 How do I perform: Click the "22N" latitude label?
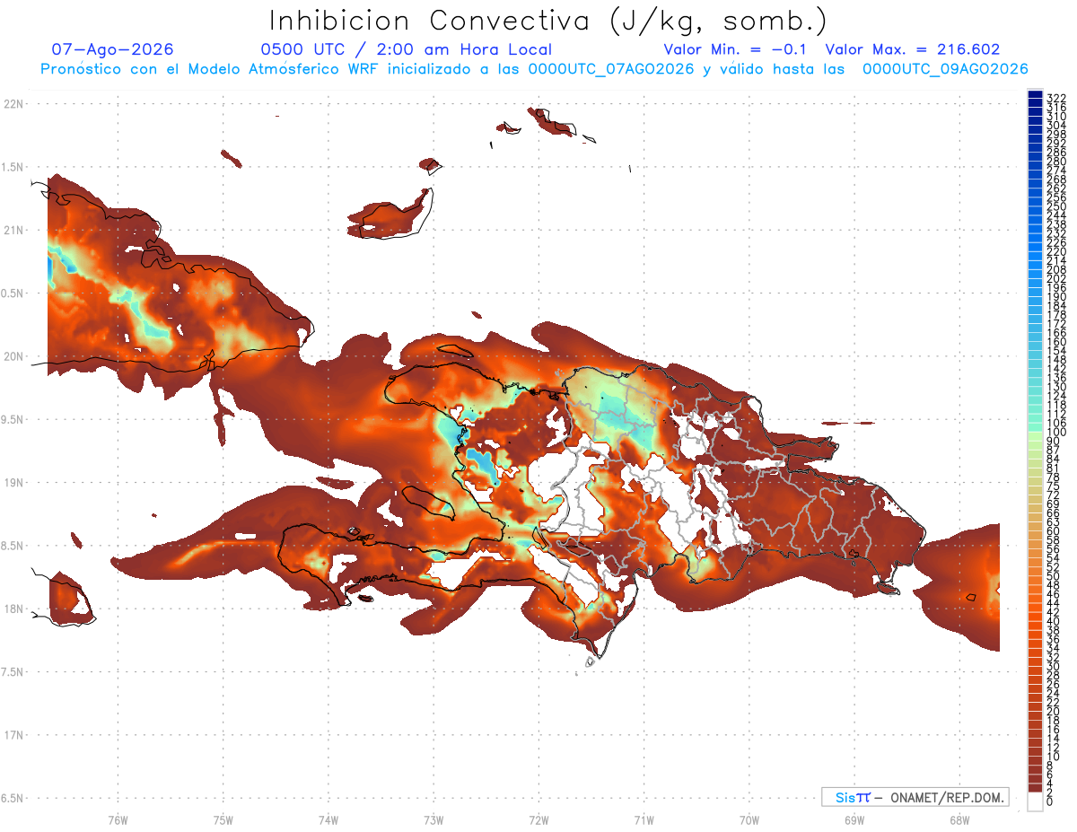pos(13,104)
